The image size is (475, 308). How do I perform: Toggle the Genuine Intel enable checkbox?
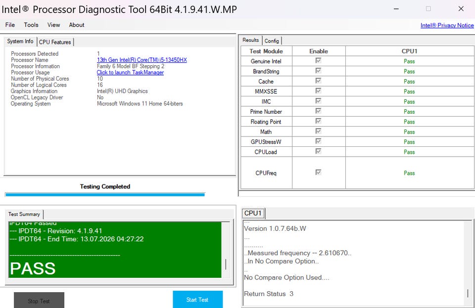pyautogui.click(x=318, y=60)
